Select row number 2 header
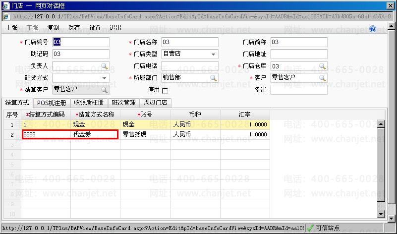This screenshot has width=397, height=234. (x=12, y=134)
